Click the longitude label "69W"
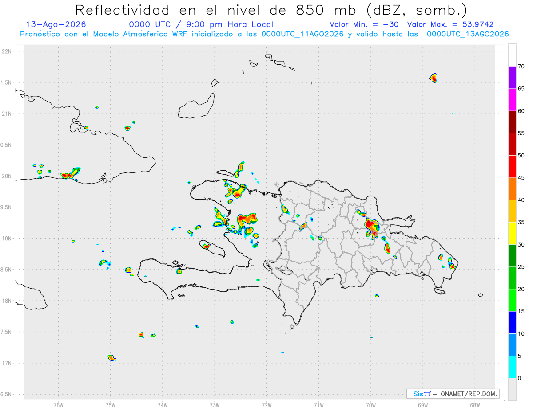 (x=423, y=405)
